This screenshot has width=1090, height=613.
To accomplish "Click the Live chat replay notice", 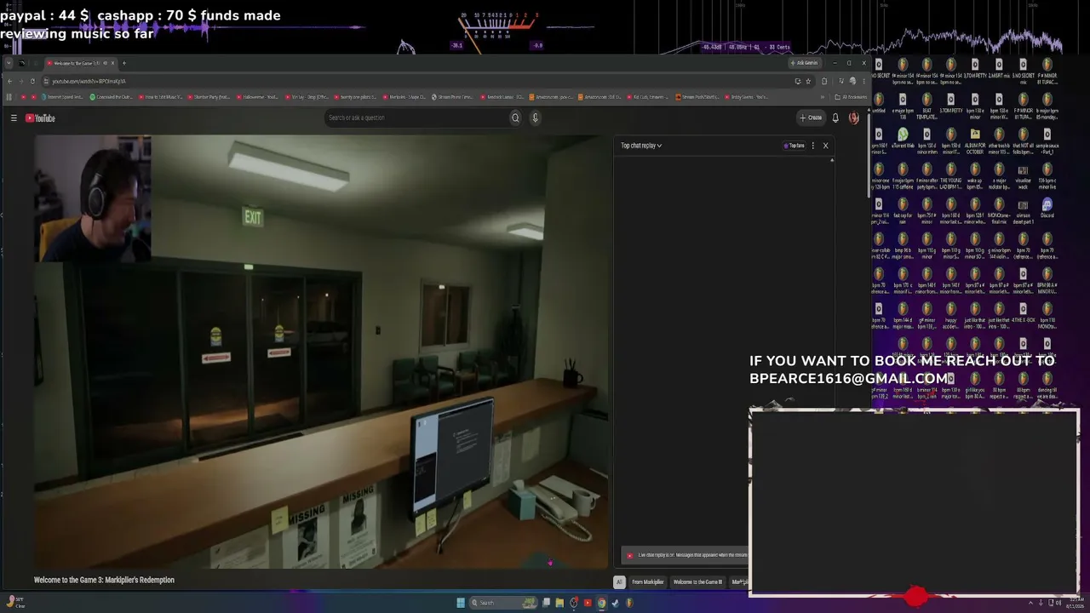I will coord(686,555).
